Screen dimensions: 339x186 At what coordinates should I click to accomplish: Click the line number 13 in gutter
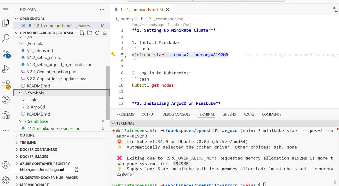[121, 103]
